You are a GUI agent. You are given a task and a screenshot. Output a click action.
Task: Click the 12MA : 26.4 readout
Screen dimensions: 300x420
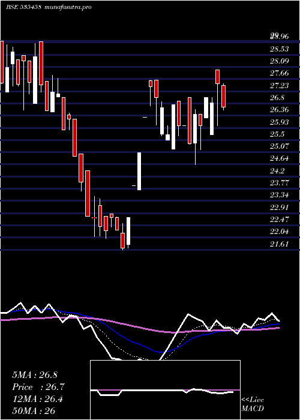tap(37, 400)
